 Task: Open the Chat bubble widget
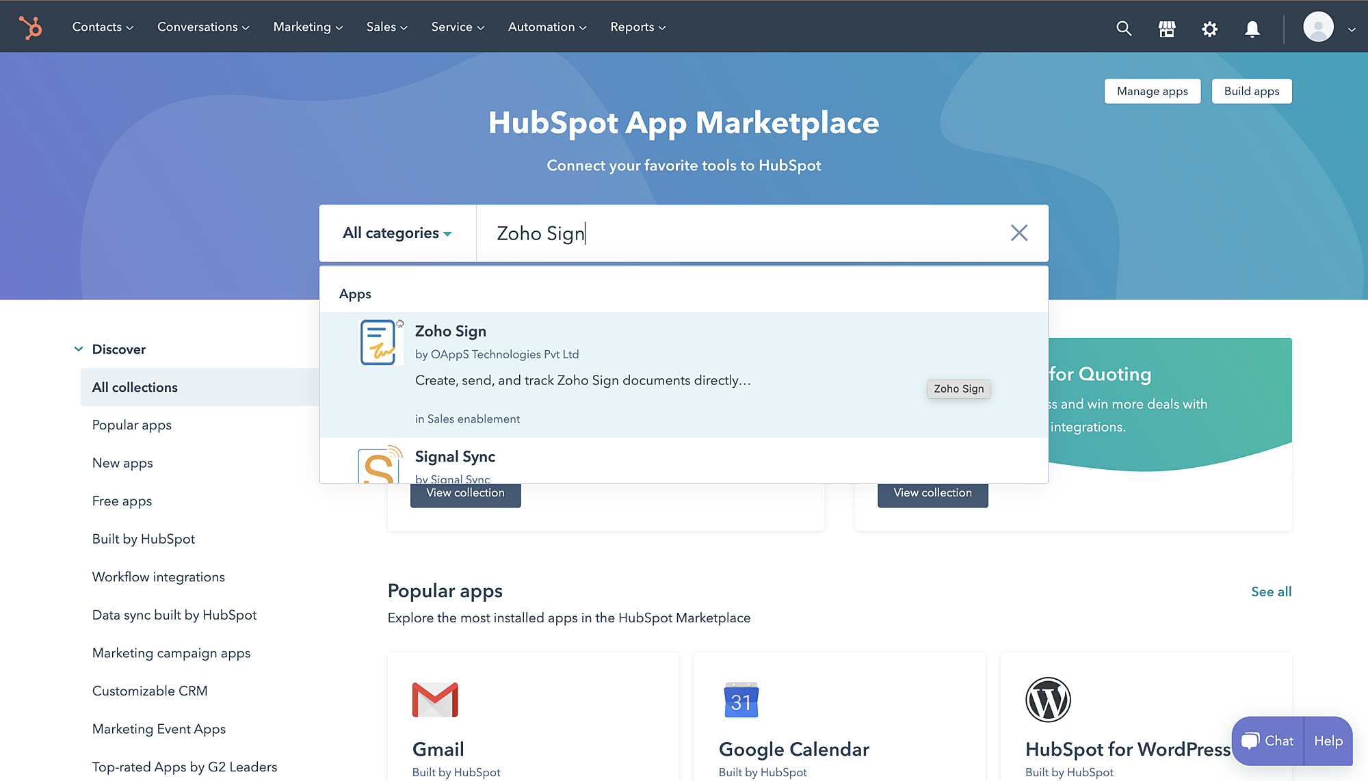(x=1268, y=741)
